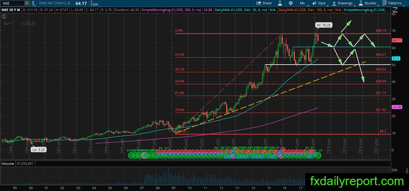Click the 53.4 moving average axis tag
409x191 pixels.
coord(396,58)
